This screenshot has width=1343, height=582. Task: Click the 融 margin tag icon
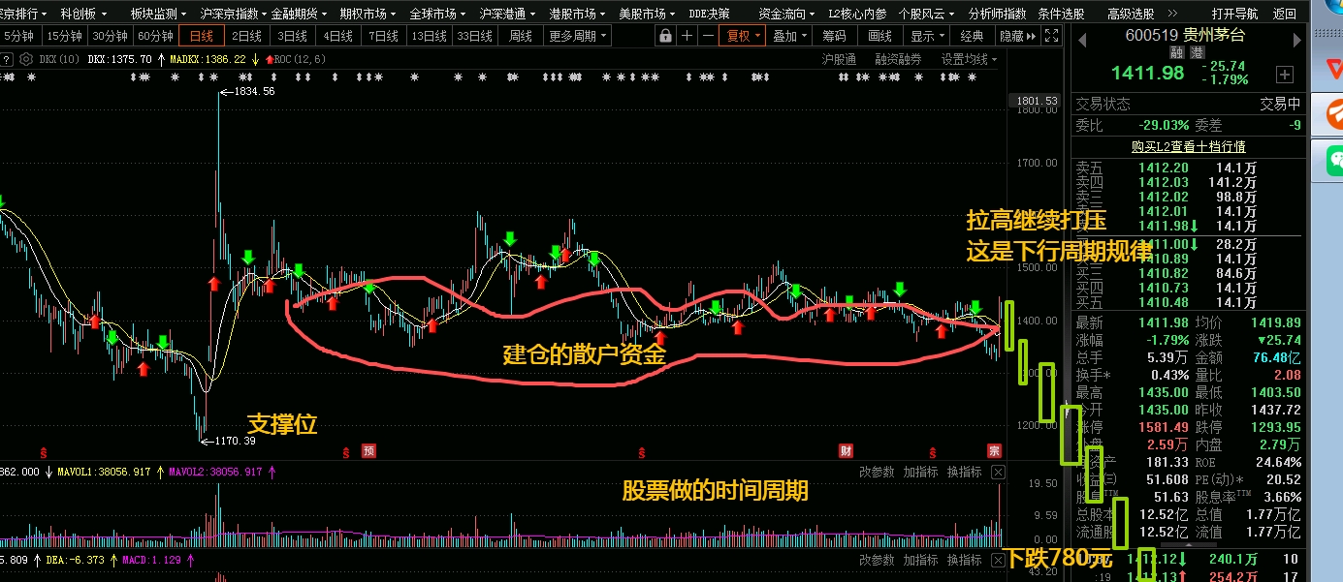(1175, 52)
